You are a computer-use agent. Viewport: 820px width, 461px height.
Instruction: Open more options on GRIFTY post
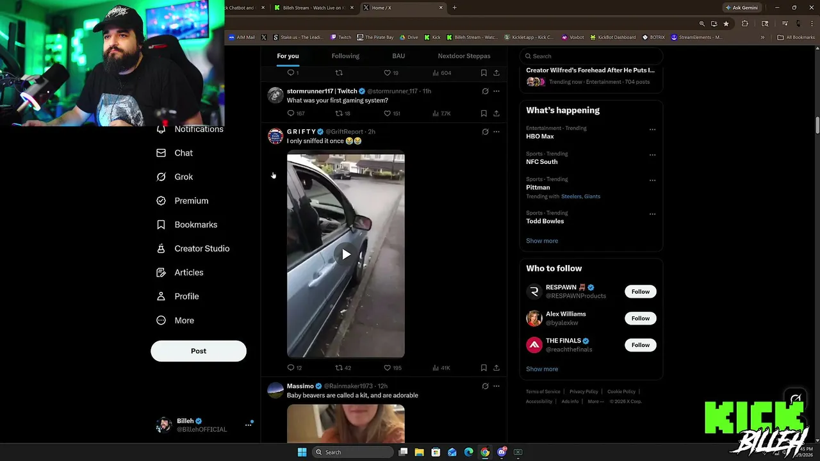pyautogui.click(x=496, y=131)
